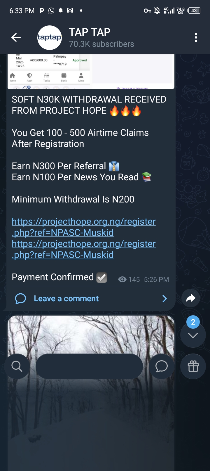Open the search magnifier button
Image resolution: width=210 pixels, height=471 pixels.
click(17, 366)
